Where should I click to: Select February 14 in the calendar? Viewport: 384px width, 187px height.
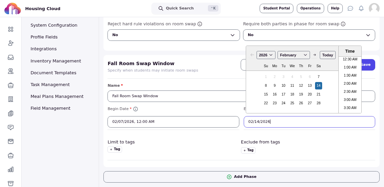click(318, 85)
